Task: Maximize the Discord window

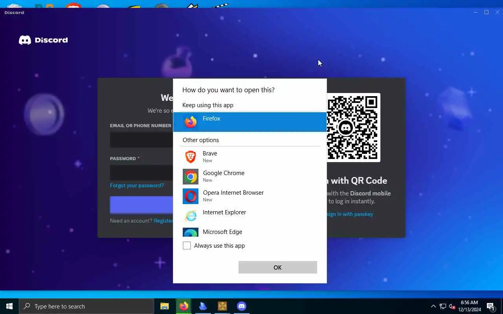Action: pyautogui.click(x=486, y=13)
